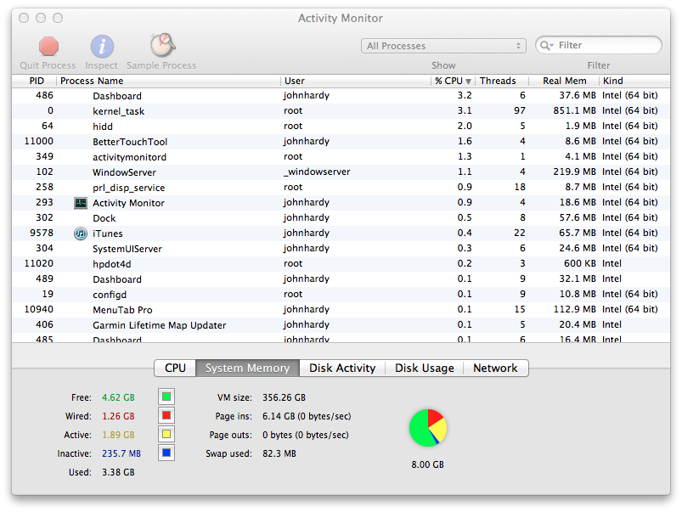
Task: Click the VM size value 356.26 GB
Action: point(284,397)
